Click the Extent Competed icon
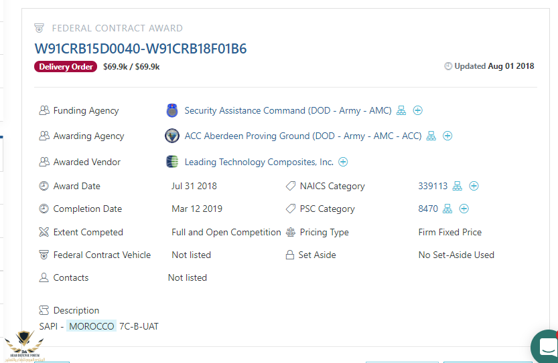The width and height of the screenshot is (558, 363). (x=44, y=232)
